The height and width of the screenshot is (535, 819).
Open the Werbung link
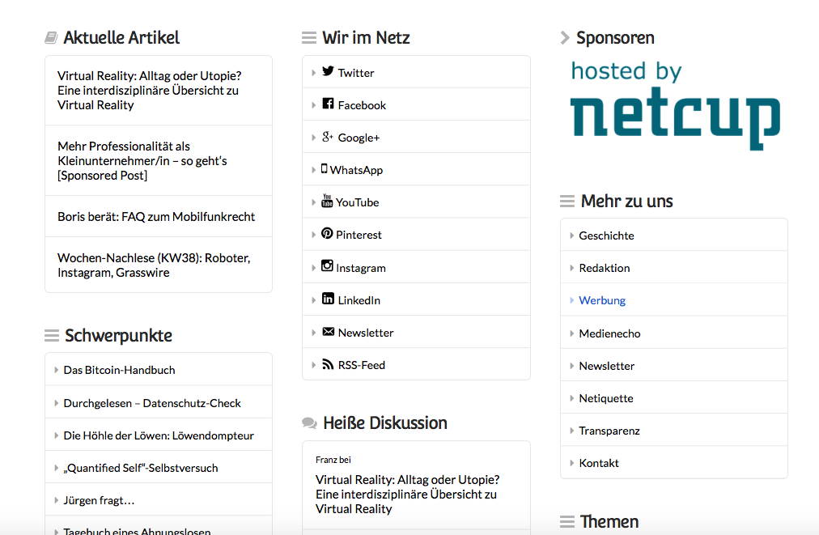pos(602,300)
